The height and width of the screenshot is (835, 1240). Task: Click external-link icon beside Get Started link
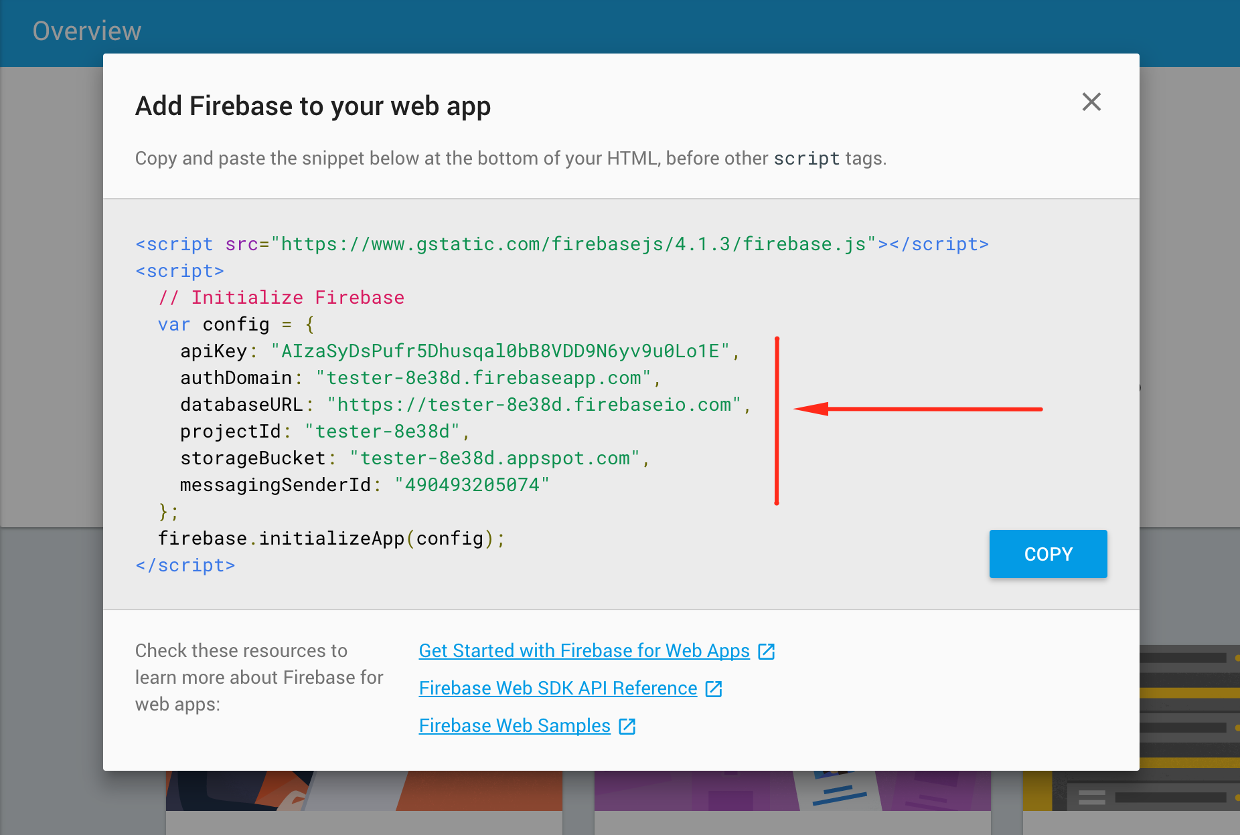pyautogui.click(x=767, y=651)
